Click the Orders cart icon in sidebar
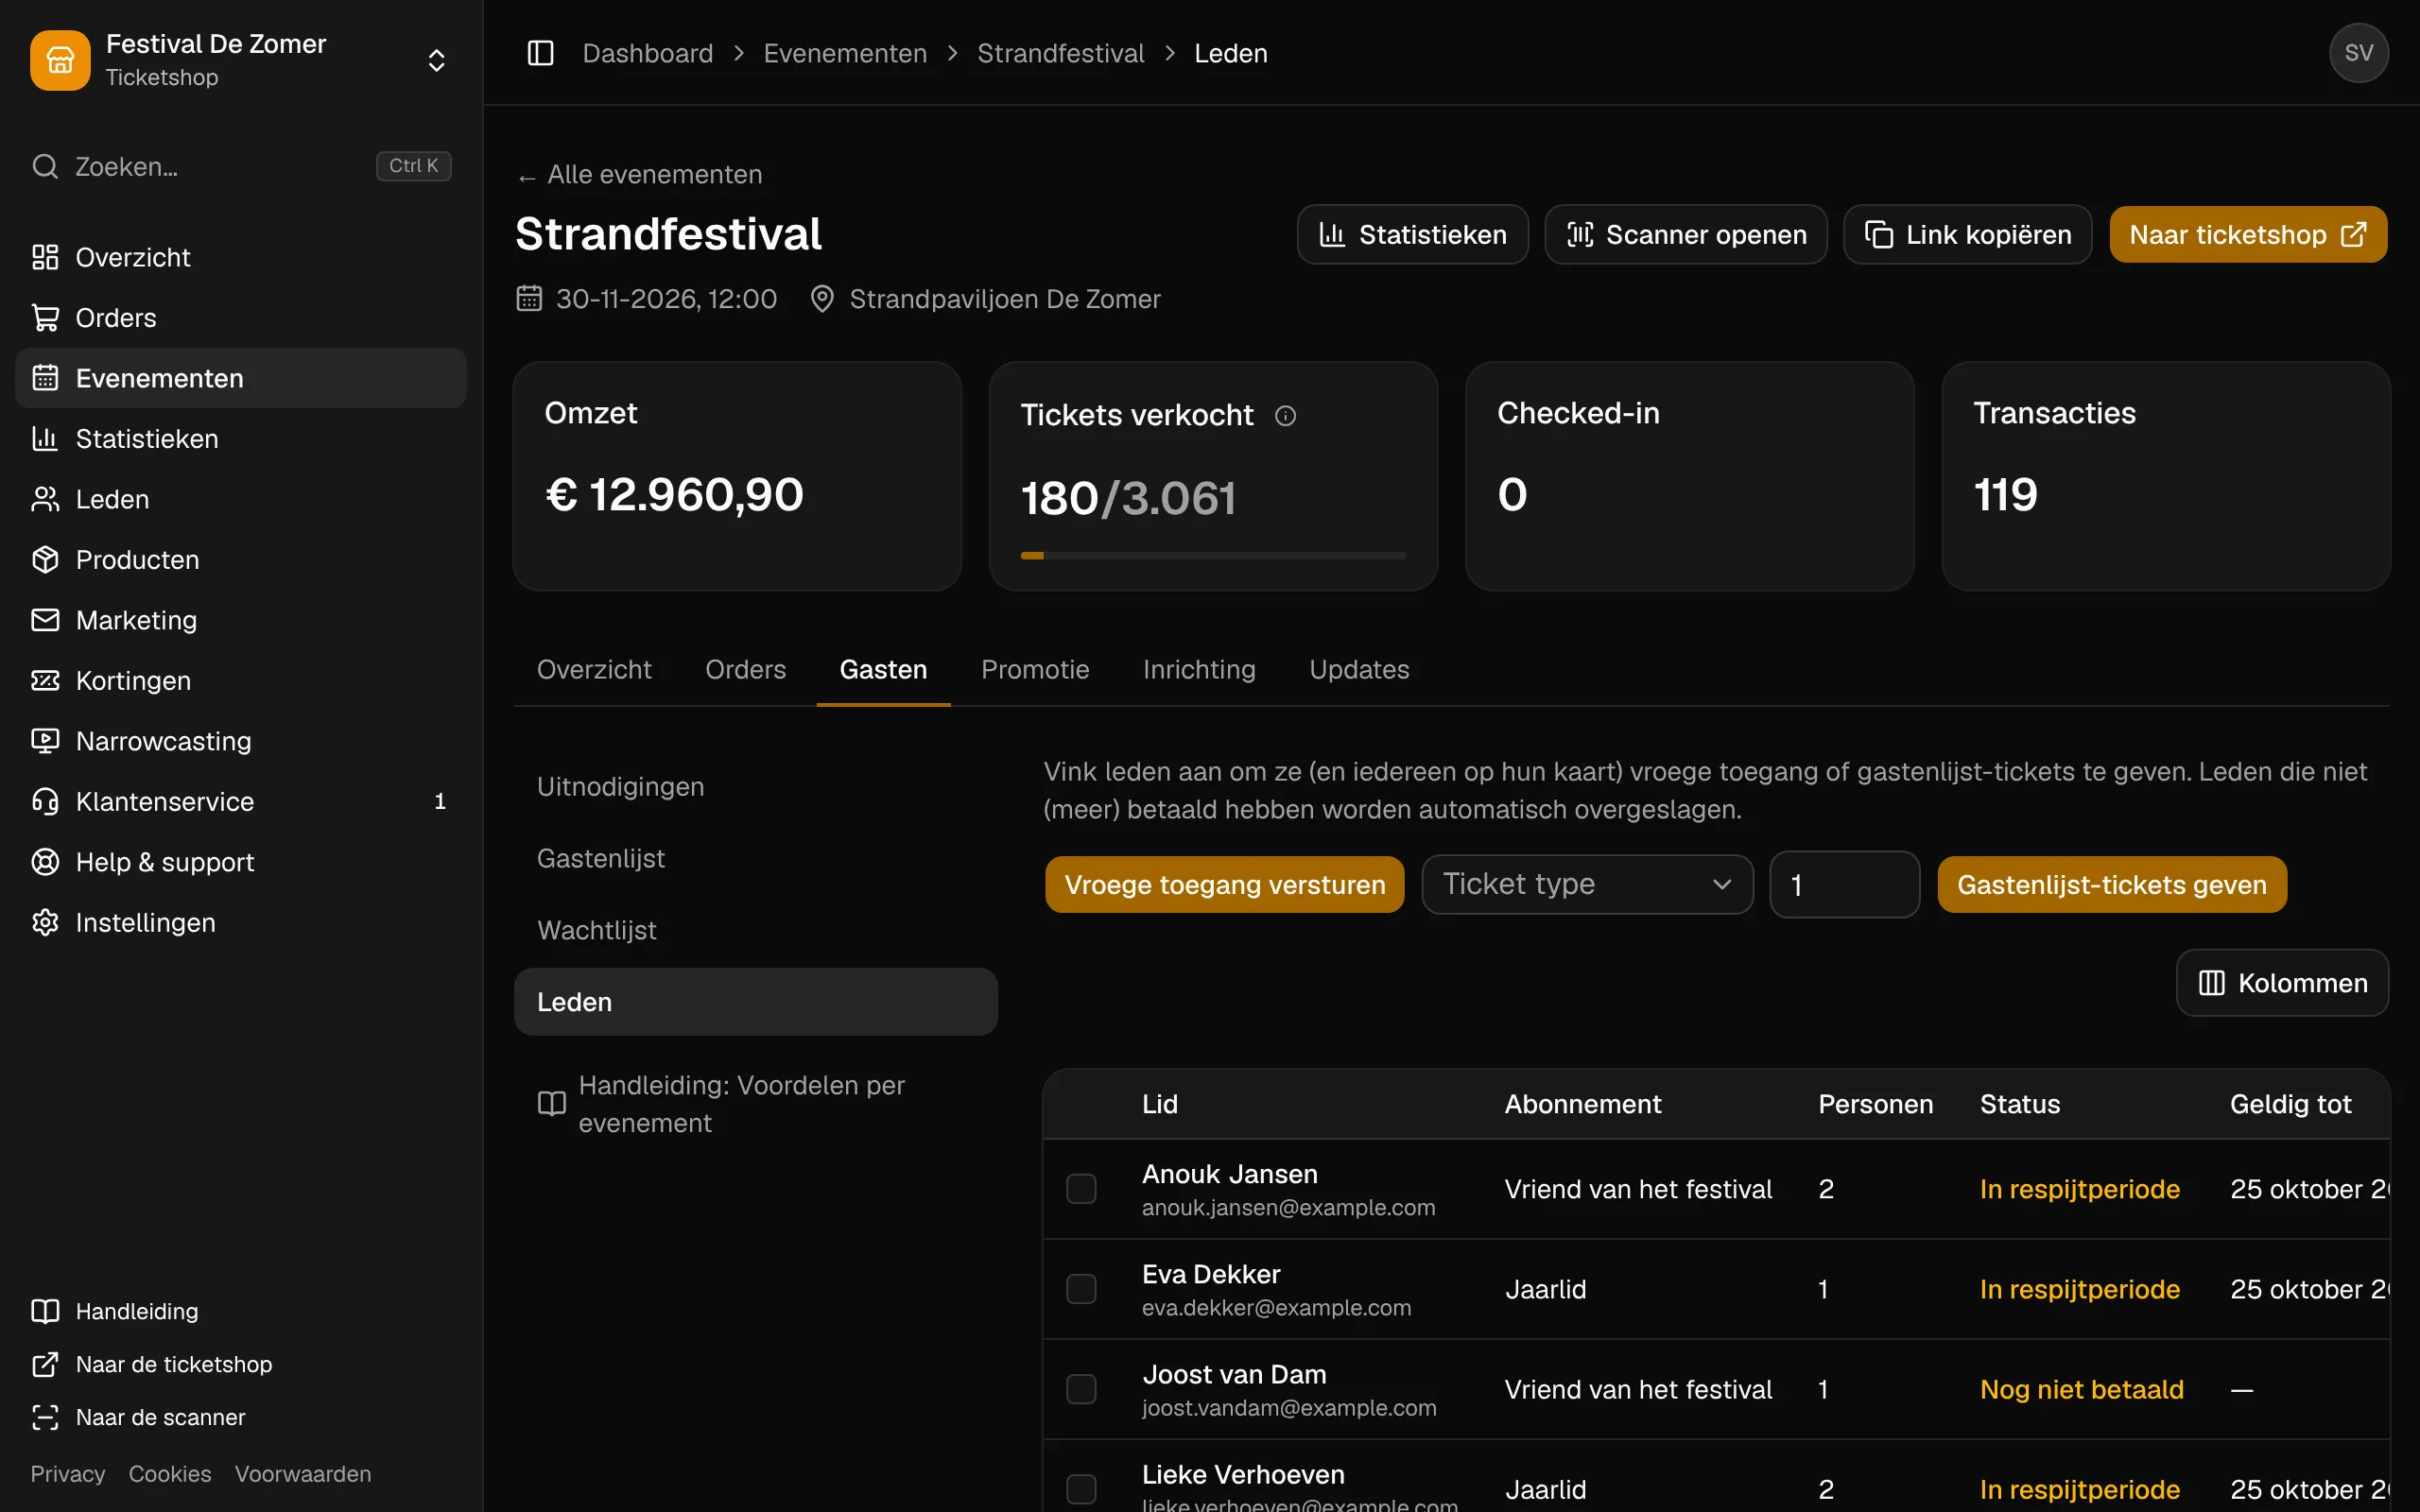 click(45, 318)
